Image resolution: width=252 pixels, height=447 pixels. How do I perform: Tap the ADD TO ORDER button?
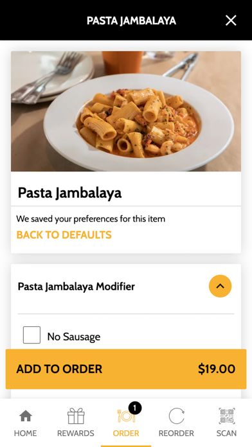[126, 369]
